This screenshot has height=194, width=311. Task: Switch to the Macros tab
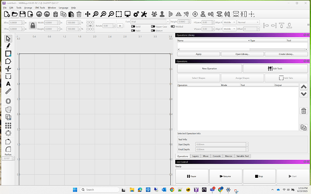[229, 156]
